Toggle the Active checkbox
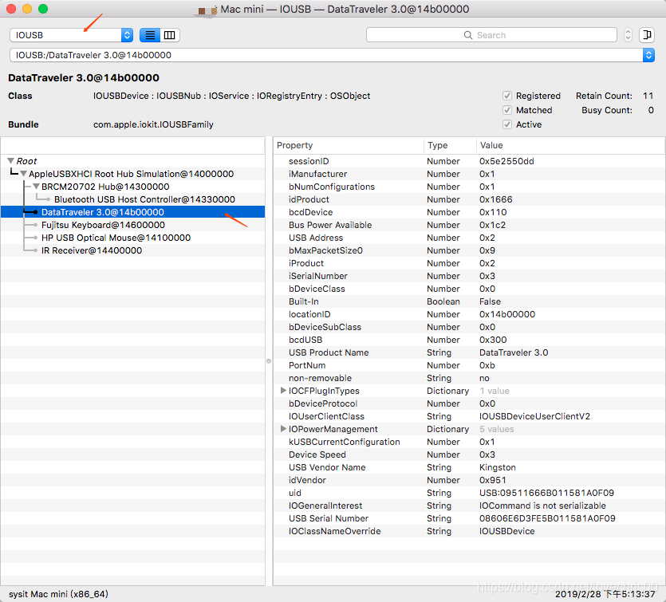Image resolution: width=666 pixels, height=602 pixels. point(506,124)
